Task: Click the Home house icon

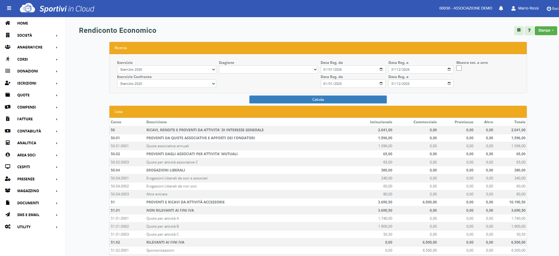Action: (8, 23)
